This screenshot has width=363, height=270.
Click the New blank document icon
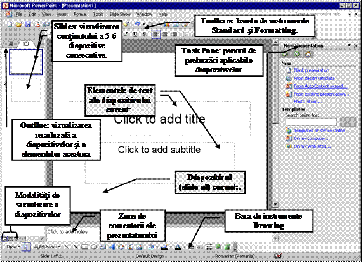[10, 24]
